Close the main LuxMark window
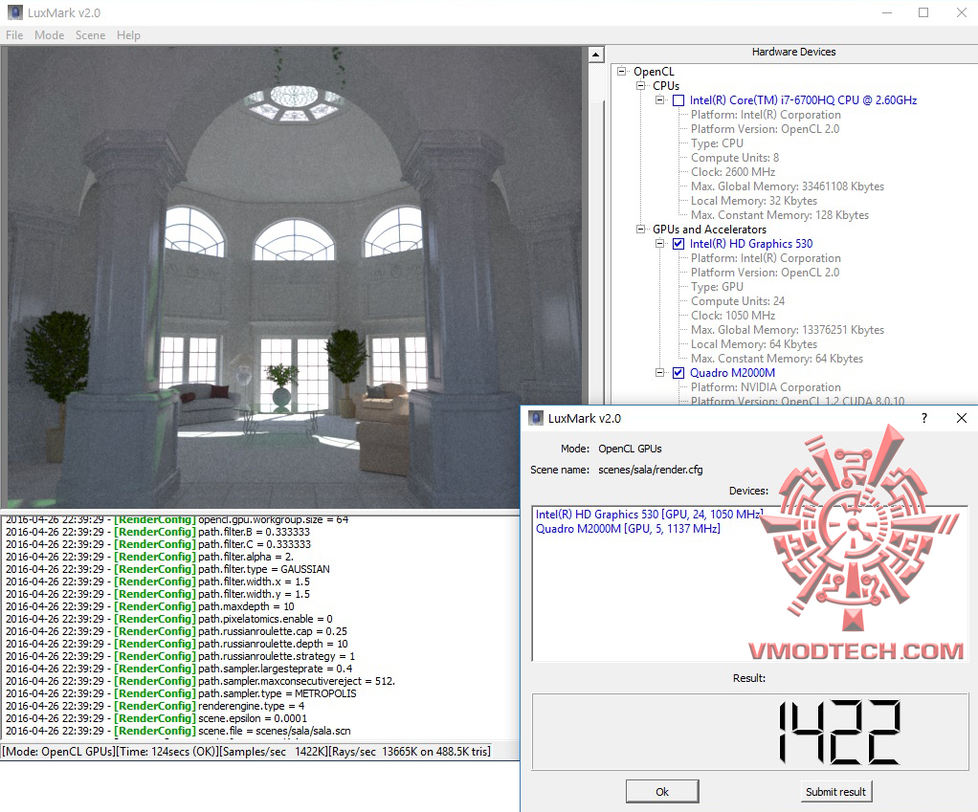Image resolution: width=978 pixels, height=812 pixels. pyautogui.click(x=961, y=12)
